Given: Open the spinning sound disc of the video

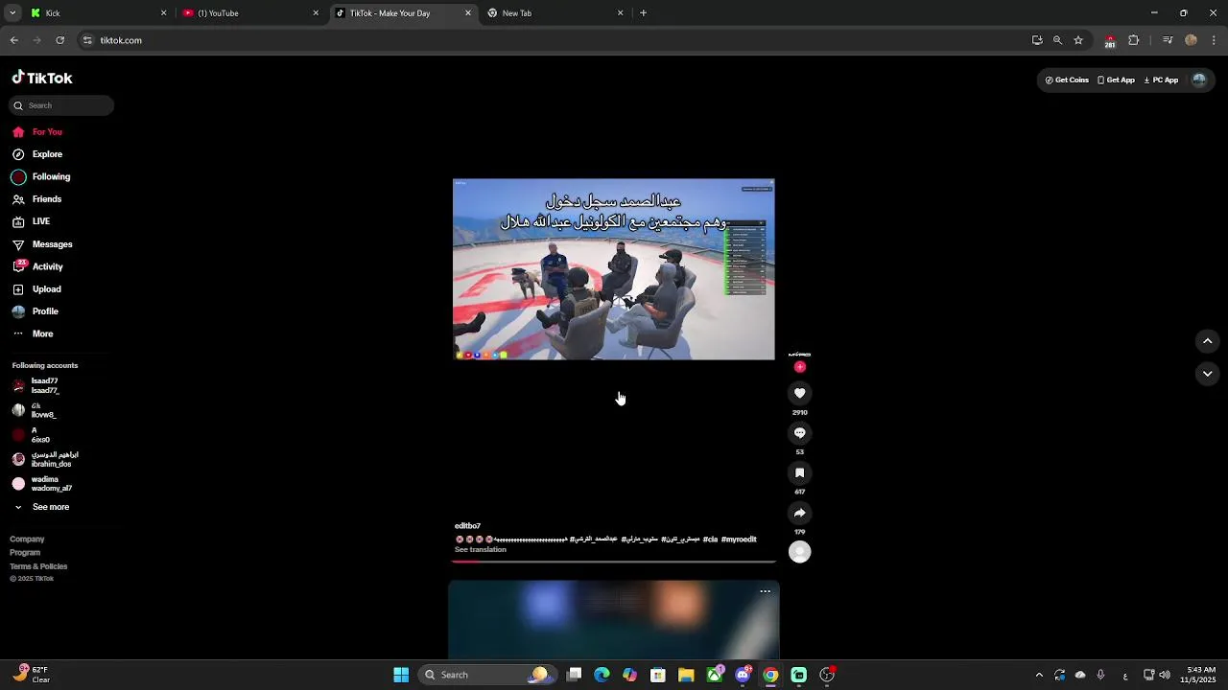Looking at the screenshot, I should [799, 551].
